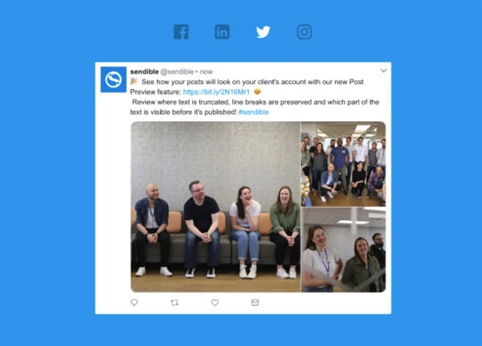Viewport: 482px width, 346px height.
Task: Open the bit.ly/2N16Mr1 link
Action: pyautogui.click(x=216, y=92)
